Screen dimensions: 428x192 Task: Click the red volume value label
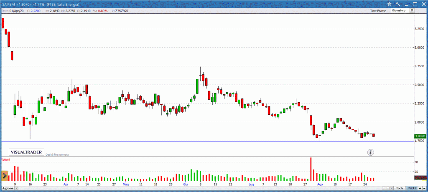(420, 178)
